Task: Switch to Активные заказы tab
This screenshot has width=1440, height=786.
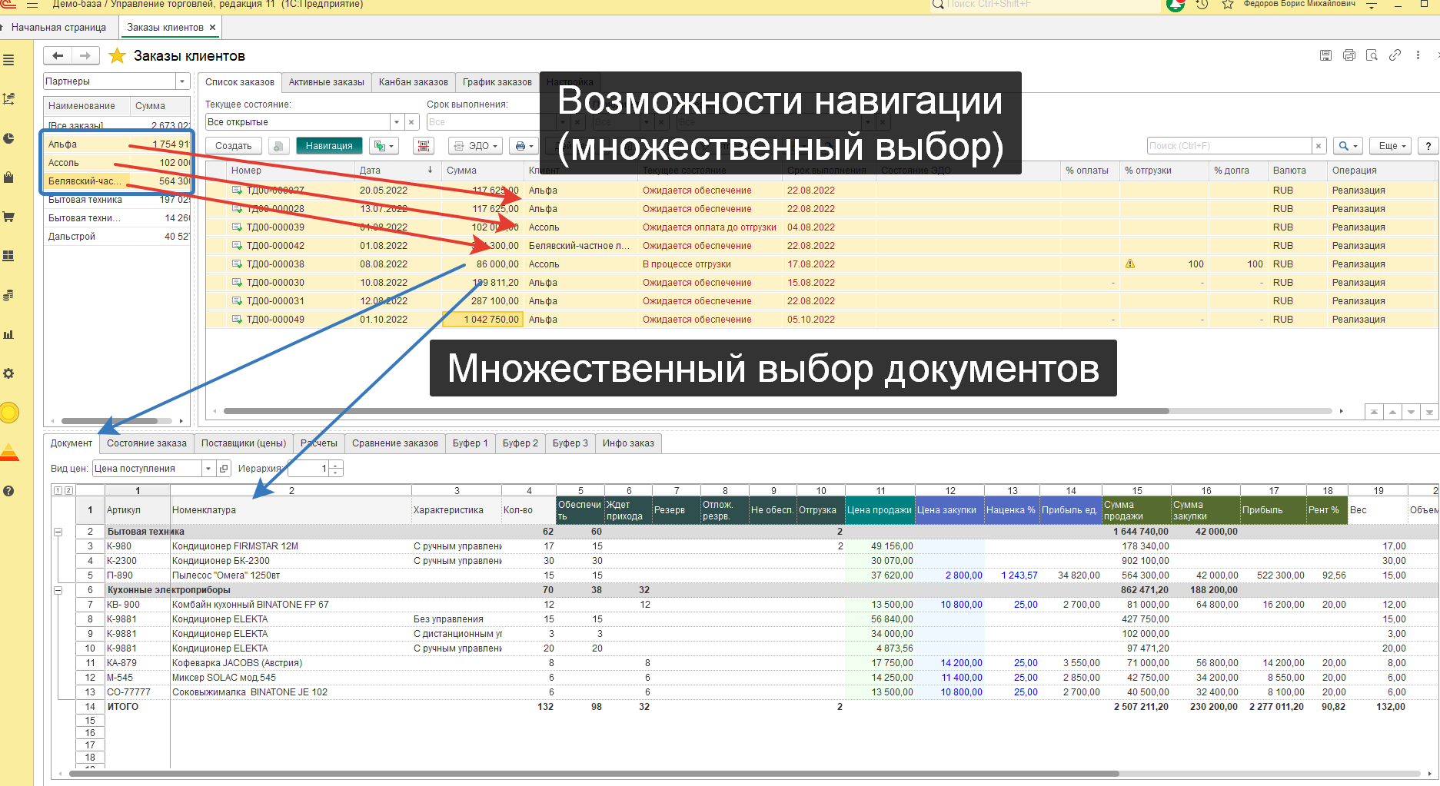Action: (326, 82)
